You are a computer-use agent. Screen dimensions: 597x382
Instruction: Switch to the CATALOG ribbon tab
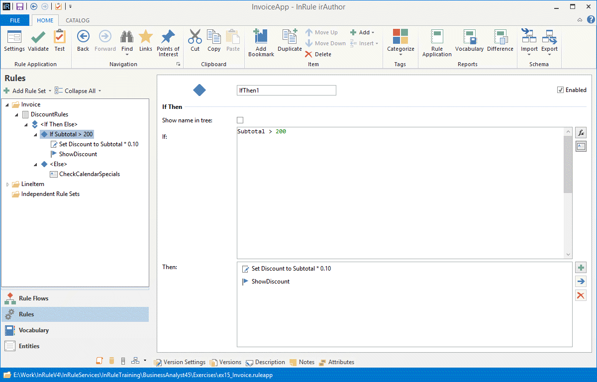78,20
